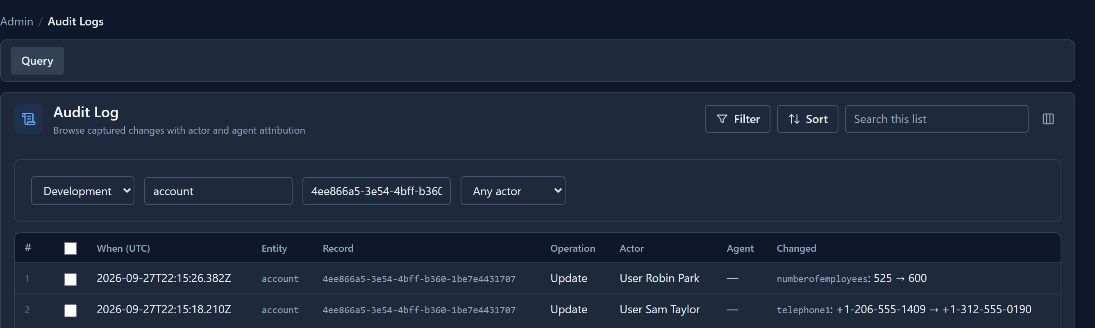Open the column chooser icon
Screen dimensions: 1095x328
(x=1048, y=119)
